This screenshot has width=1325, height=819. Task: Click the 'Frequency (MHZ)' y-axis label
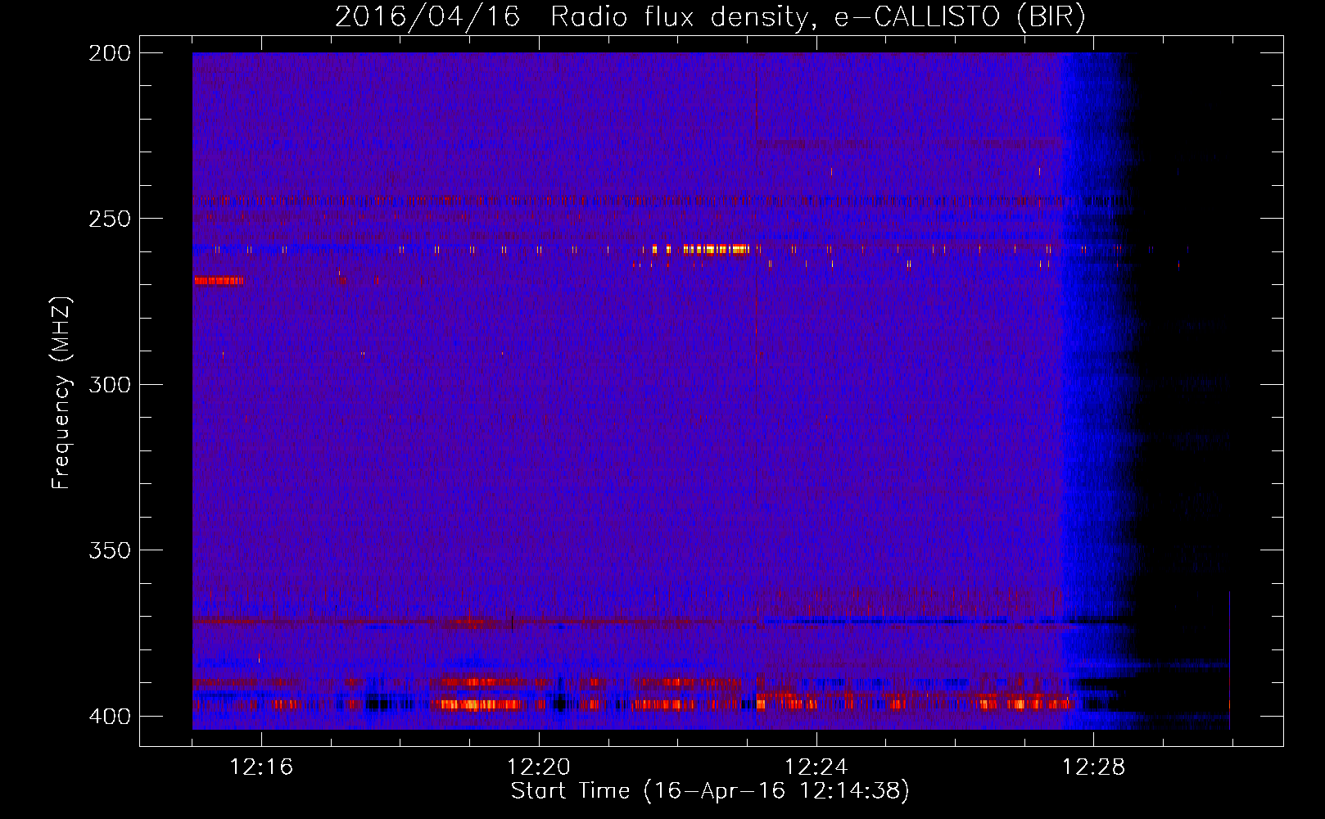(61, 393)
